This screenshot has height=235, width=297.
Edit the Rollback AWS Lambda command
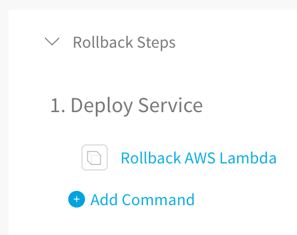point(199,158)
